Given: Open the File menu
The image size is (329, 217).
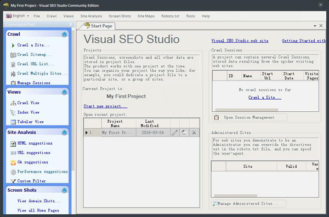Looking at the screenshot, I should pyautogui.click(x=37, y=16).
